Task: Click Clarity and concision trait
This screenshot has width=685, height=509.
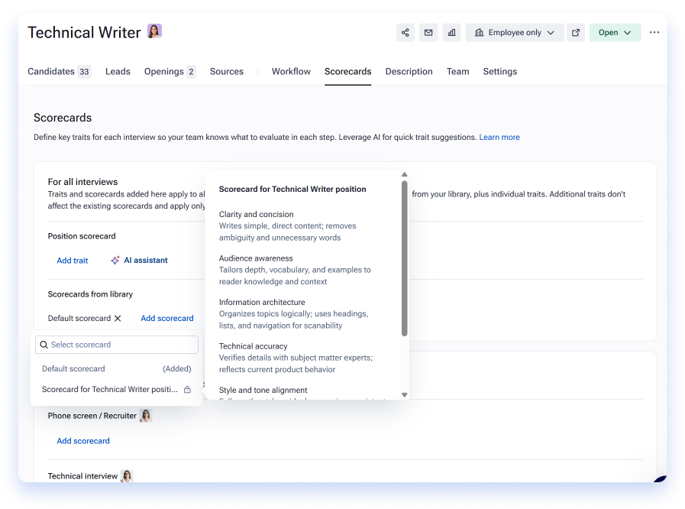Action: point(256,214)
